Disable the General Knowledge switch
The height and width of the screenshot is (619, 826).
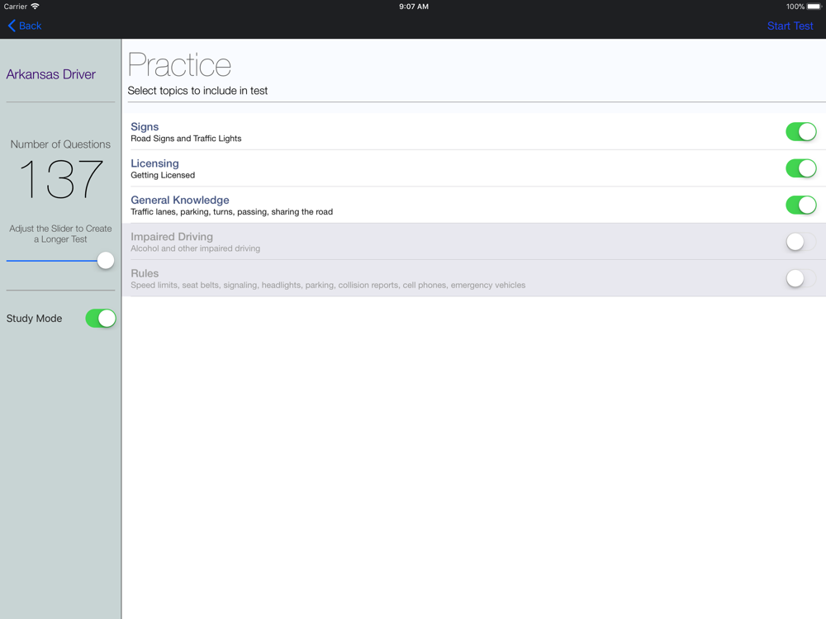[800, 205]
